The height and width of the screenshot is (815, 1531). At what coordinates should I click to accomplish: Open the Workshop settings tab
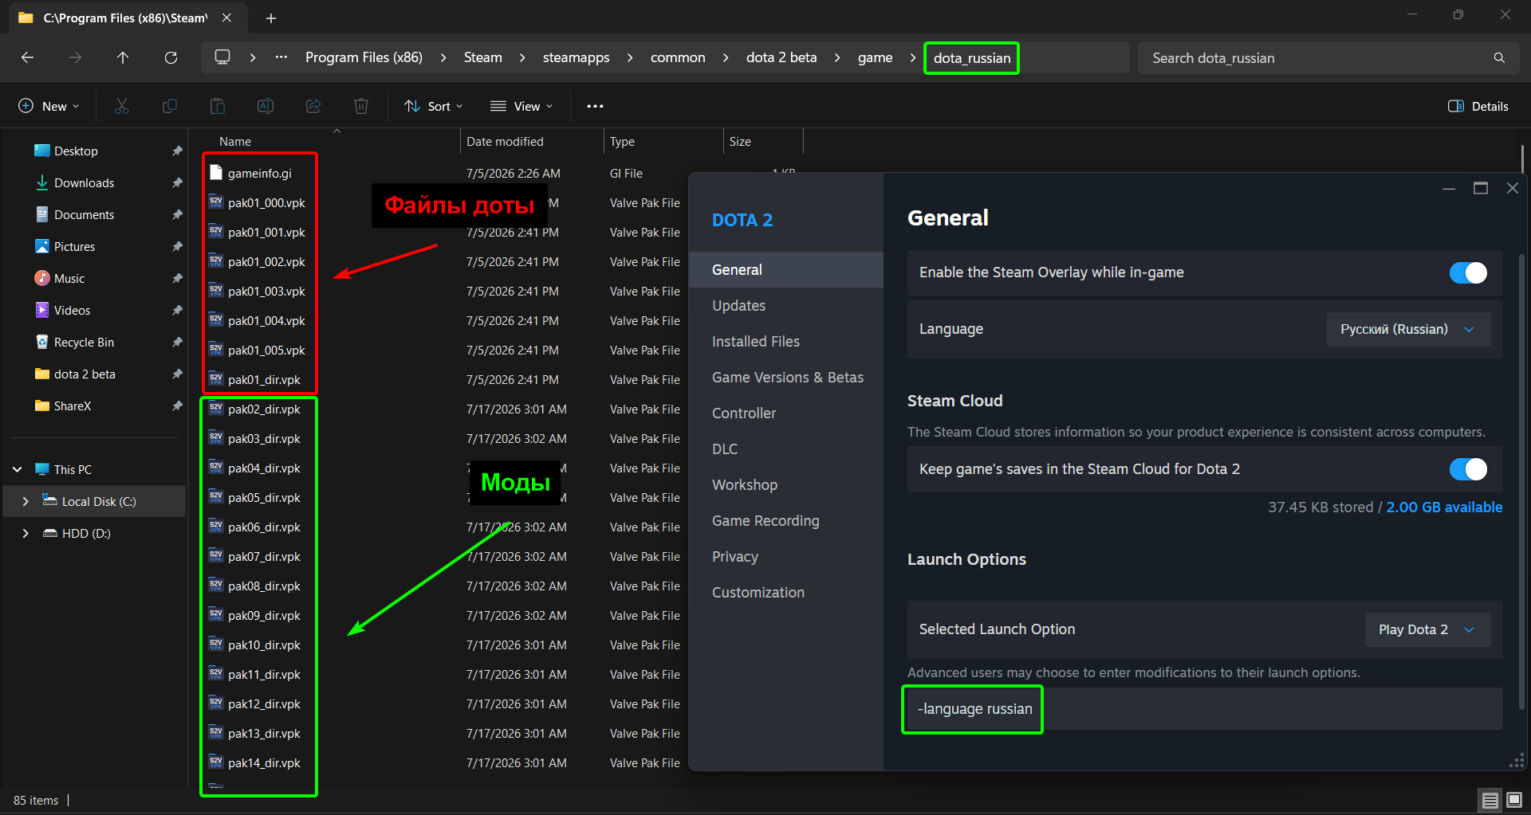coord(745,484)
